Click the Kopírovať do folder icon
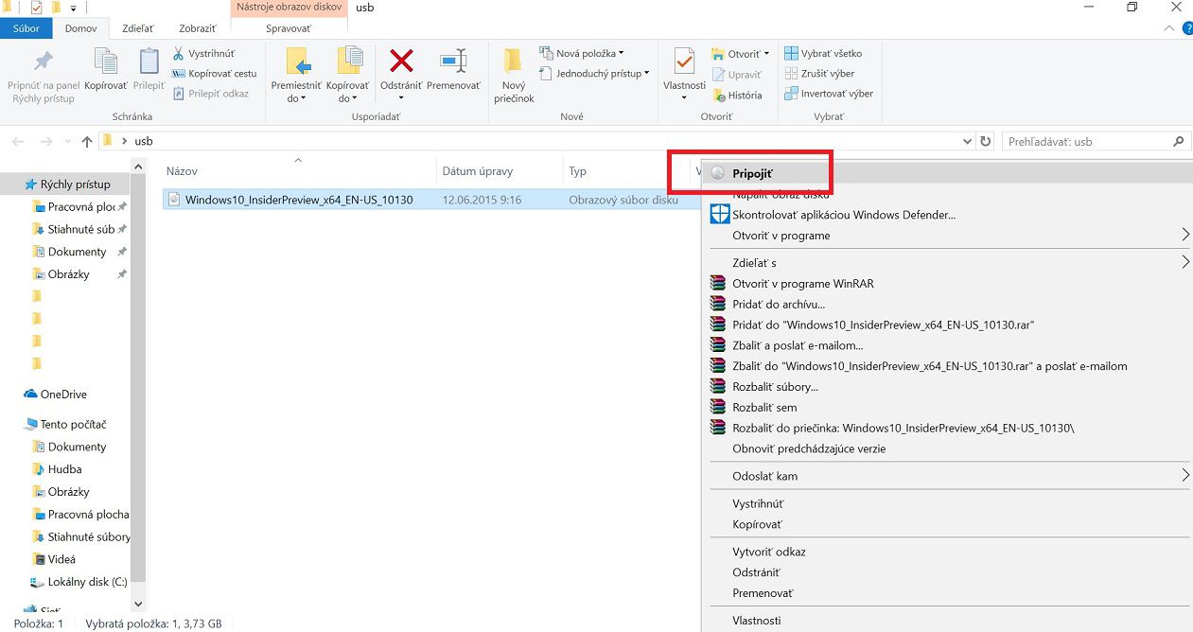Viewport: 1193px width, 632px height. click(350, 61)
